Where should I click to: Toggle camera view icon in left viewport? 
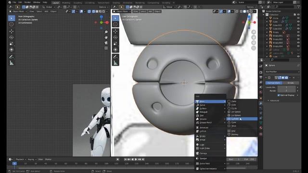pyautogui.click(x=106, y=43)
